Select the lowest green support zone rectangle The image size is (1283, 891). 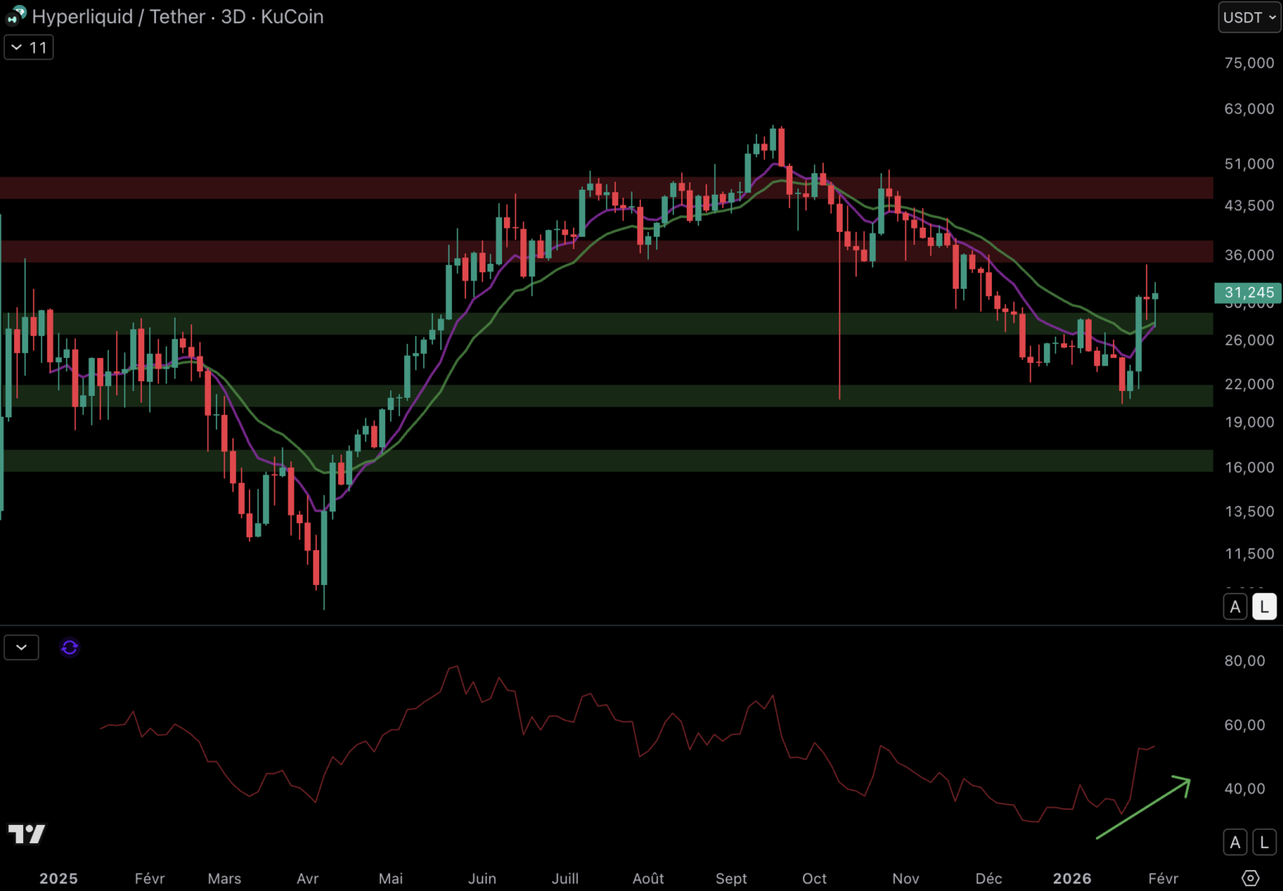point(606,460)
